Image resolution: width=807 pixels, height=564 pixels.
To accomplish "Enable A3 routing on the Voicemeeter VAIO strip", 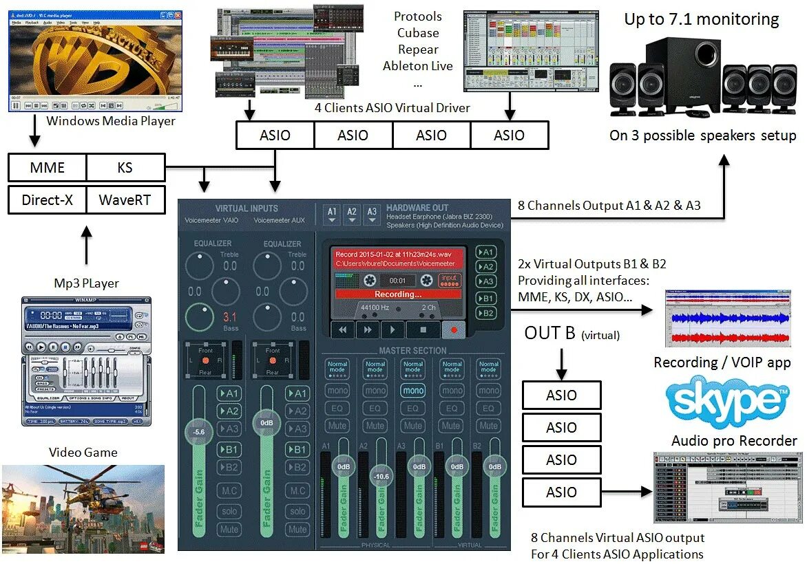I will point(229,429).
